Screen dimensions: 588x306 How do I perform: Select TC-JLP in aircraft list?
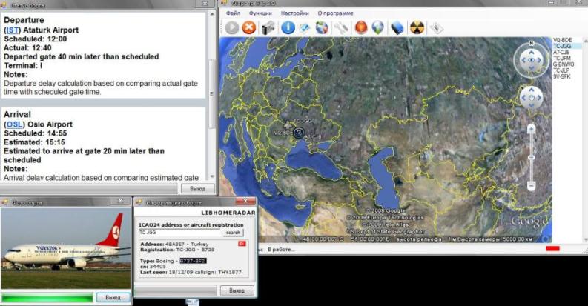coord(561,70)
